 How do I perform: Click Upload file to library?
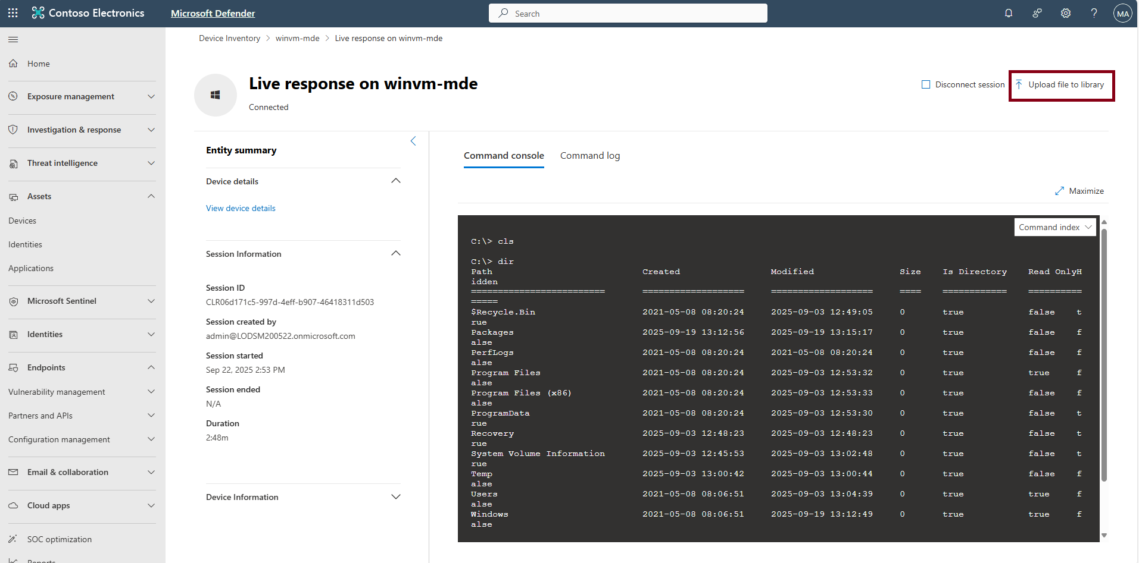tap(1060, 85)
